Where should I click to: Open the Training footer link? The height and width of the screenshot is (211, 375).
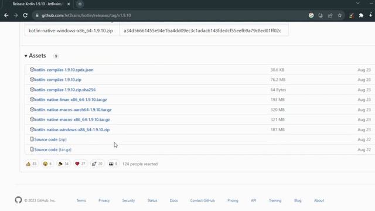click(275, 200)
